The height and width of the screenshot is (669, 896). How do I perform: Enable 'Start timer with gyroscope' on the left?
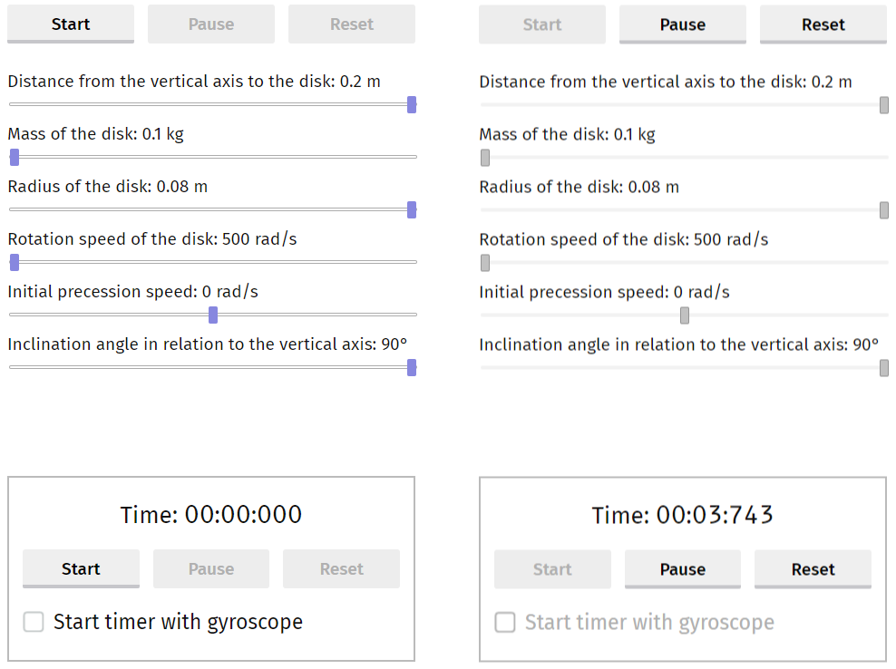[x=34, y=622]
